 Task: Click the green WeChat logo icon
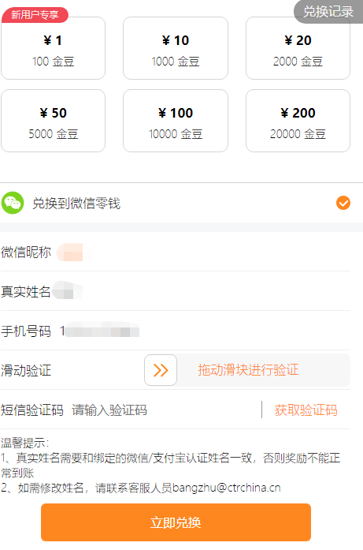(x=13, y=203)
